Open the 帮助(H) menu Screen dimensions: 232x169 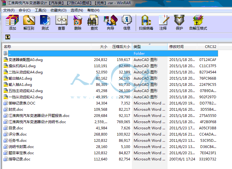(93, 10)
